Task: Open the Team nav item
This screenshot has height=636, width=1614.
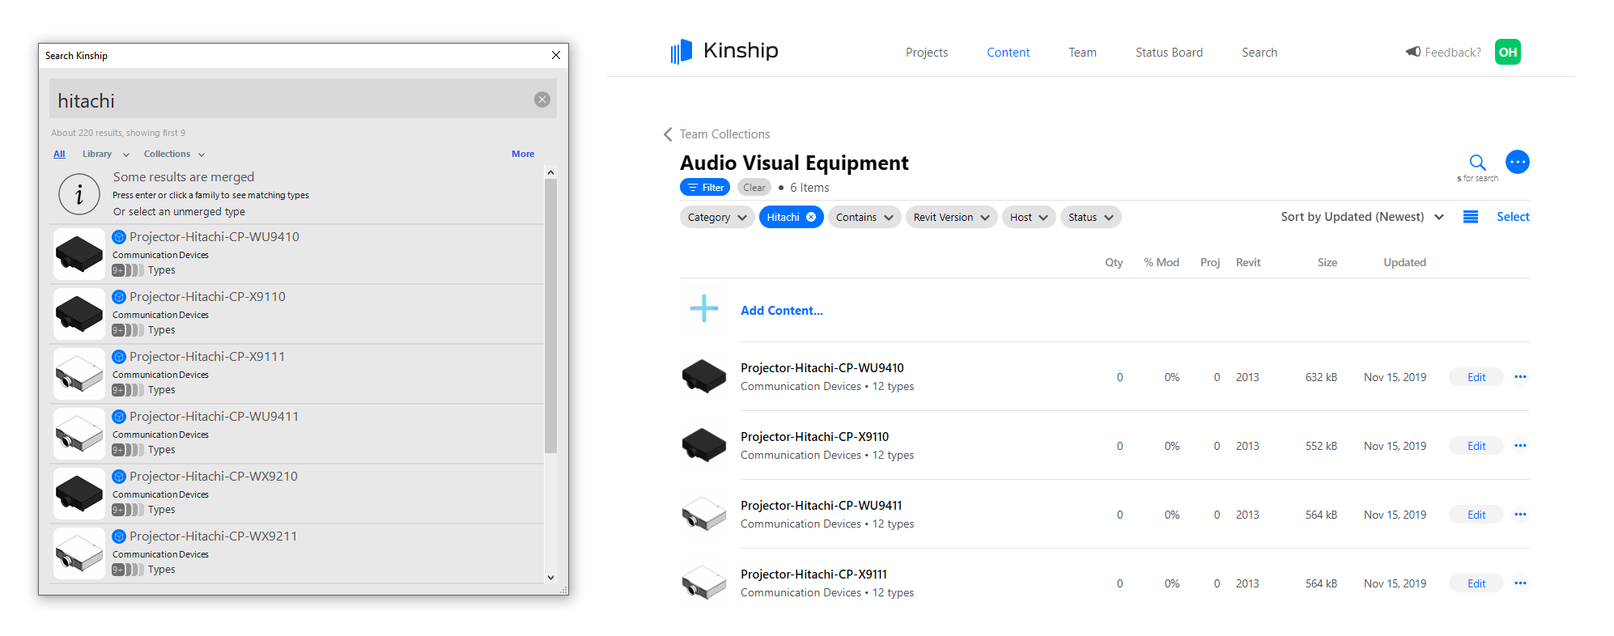Action: click(1082, 53)
